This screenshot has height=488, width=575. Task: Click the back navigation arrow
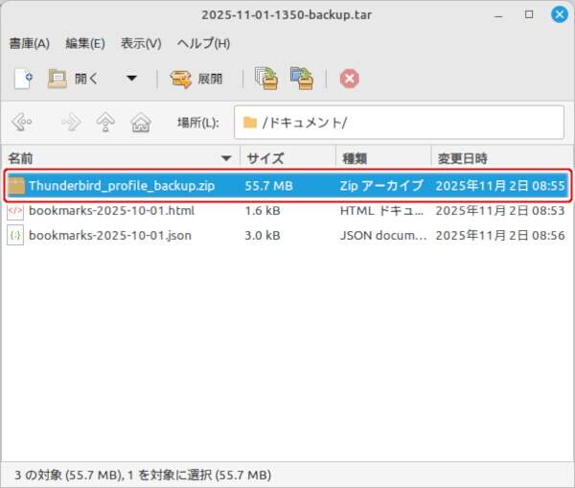pyautogui.click(x=22, y=123)
